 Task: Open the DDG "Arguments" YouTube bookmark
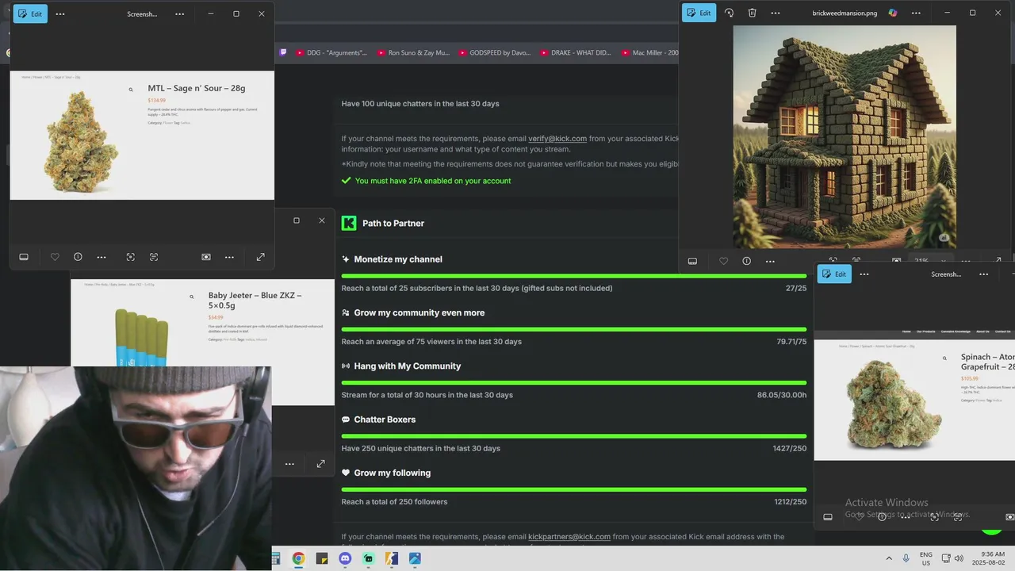(331, 53)
